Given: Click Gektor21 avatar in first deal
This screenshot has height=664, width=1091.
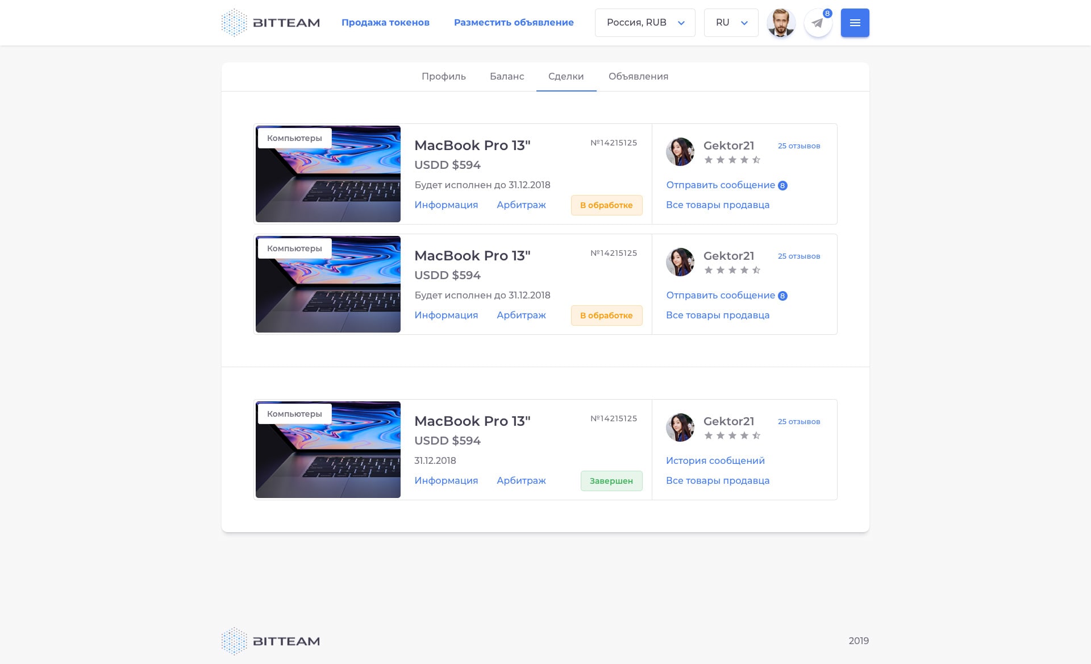Looking at the screenshot, I should 680,152.
